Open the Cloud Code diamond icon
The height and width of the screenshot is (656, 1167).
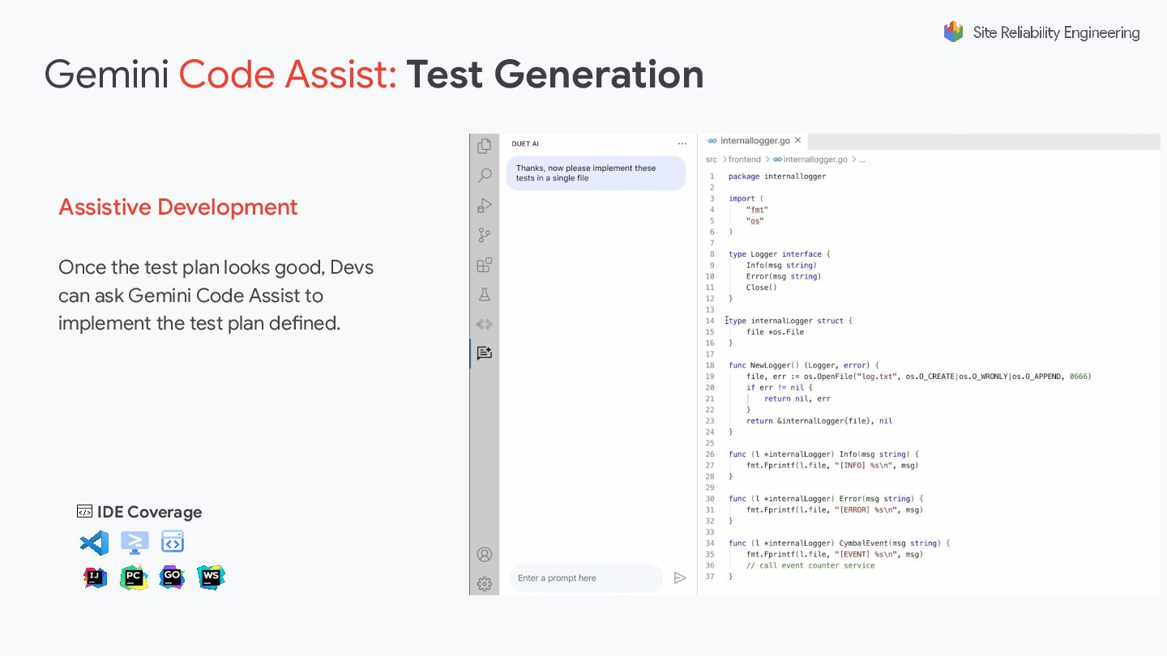pos(485,324)
